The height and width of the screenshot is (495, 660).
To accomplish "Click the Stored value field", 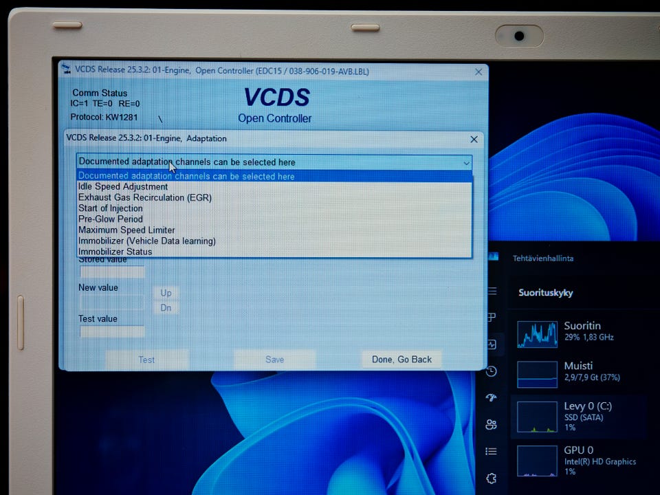I will (112, 272).
